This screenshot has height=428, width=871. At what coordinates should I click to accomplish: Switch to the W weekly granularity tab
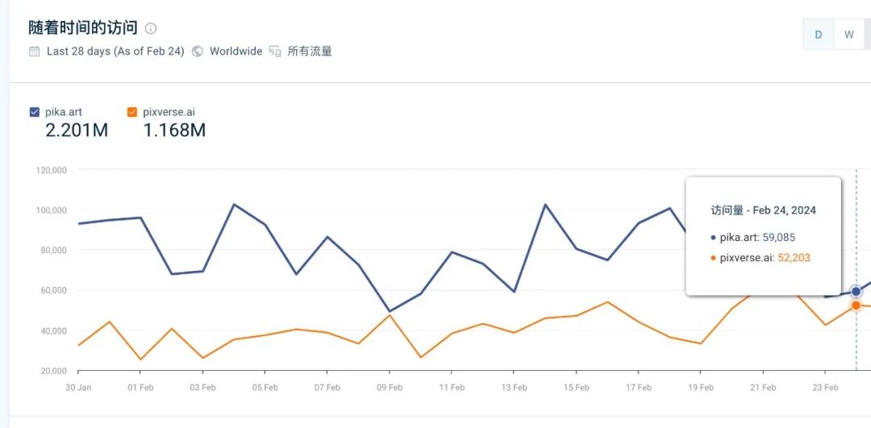click(848, 34)
